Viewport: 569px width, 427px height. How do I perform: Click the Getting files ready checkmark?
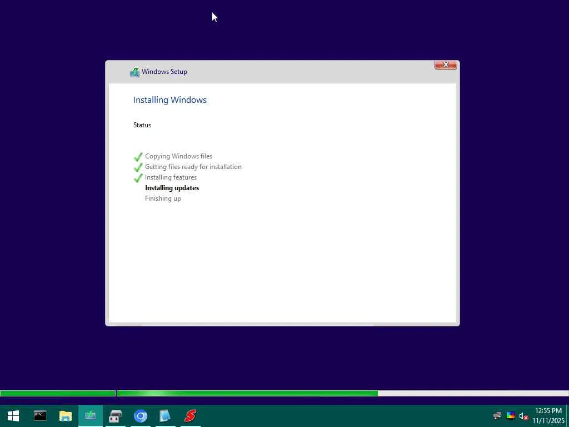138,167
